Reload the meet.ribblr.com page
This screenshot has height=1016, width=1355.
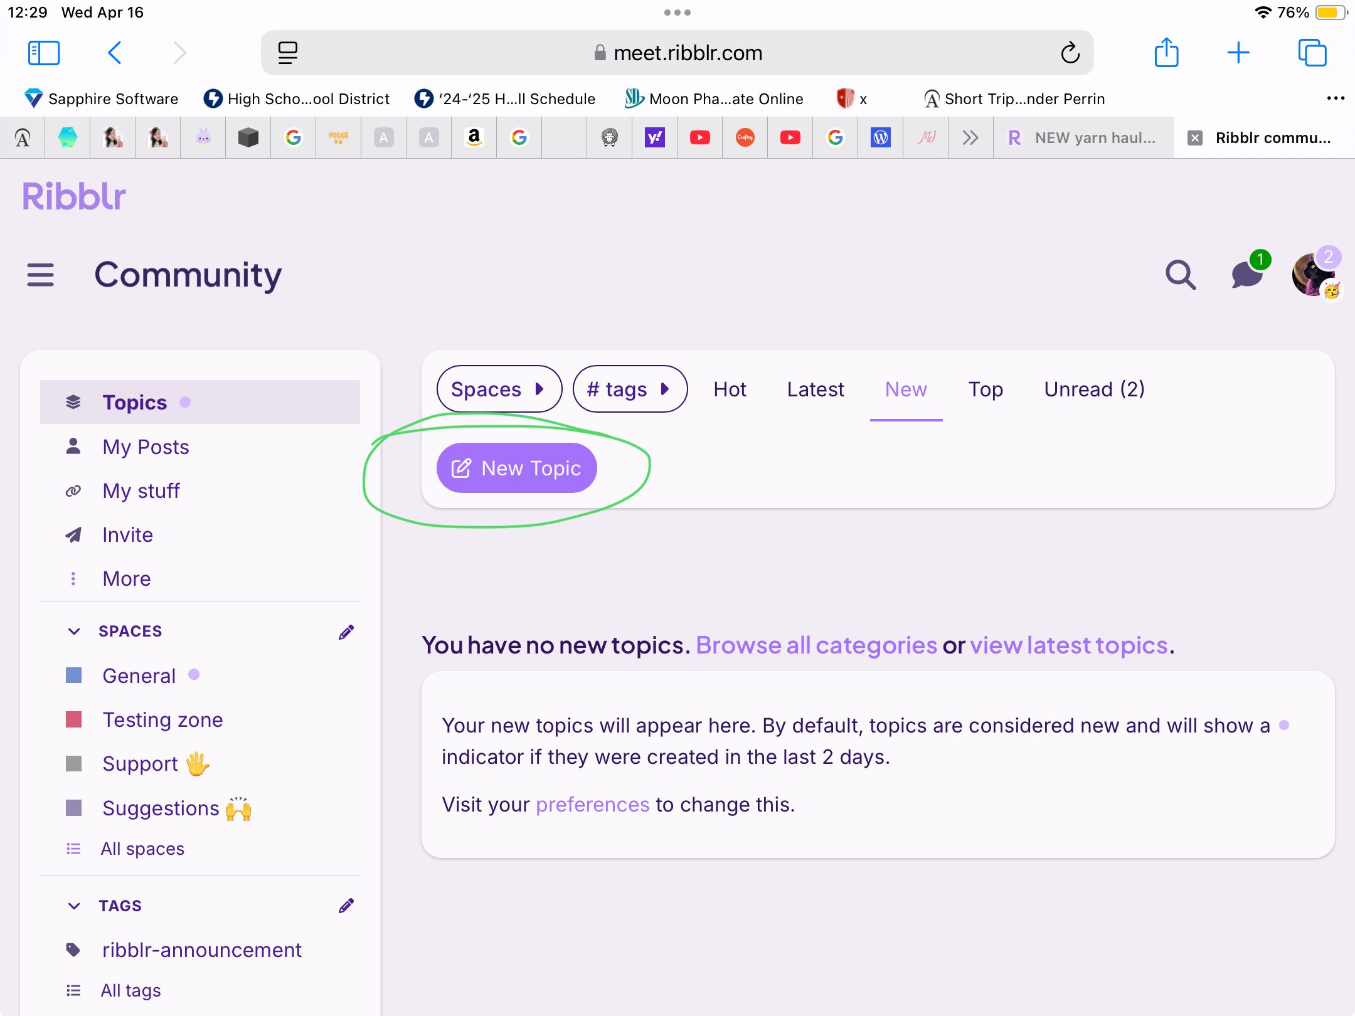point(1070,53)
